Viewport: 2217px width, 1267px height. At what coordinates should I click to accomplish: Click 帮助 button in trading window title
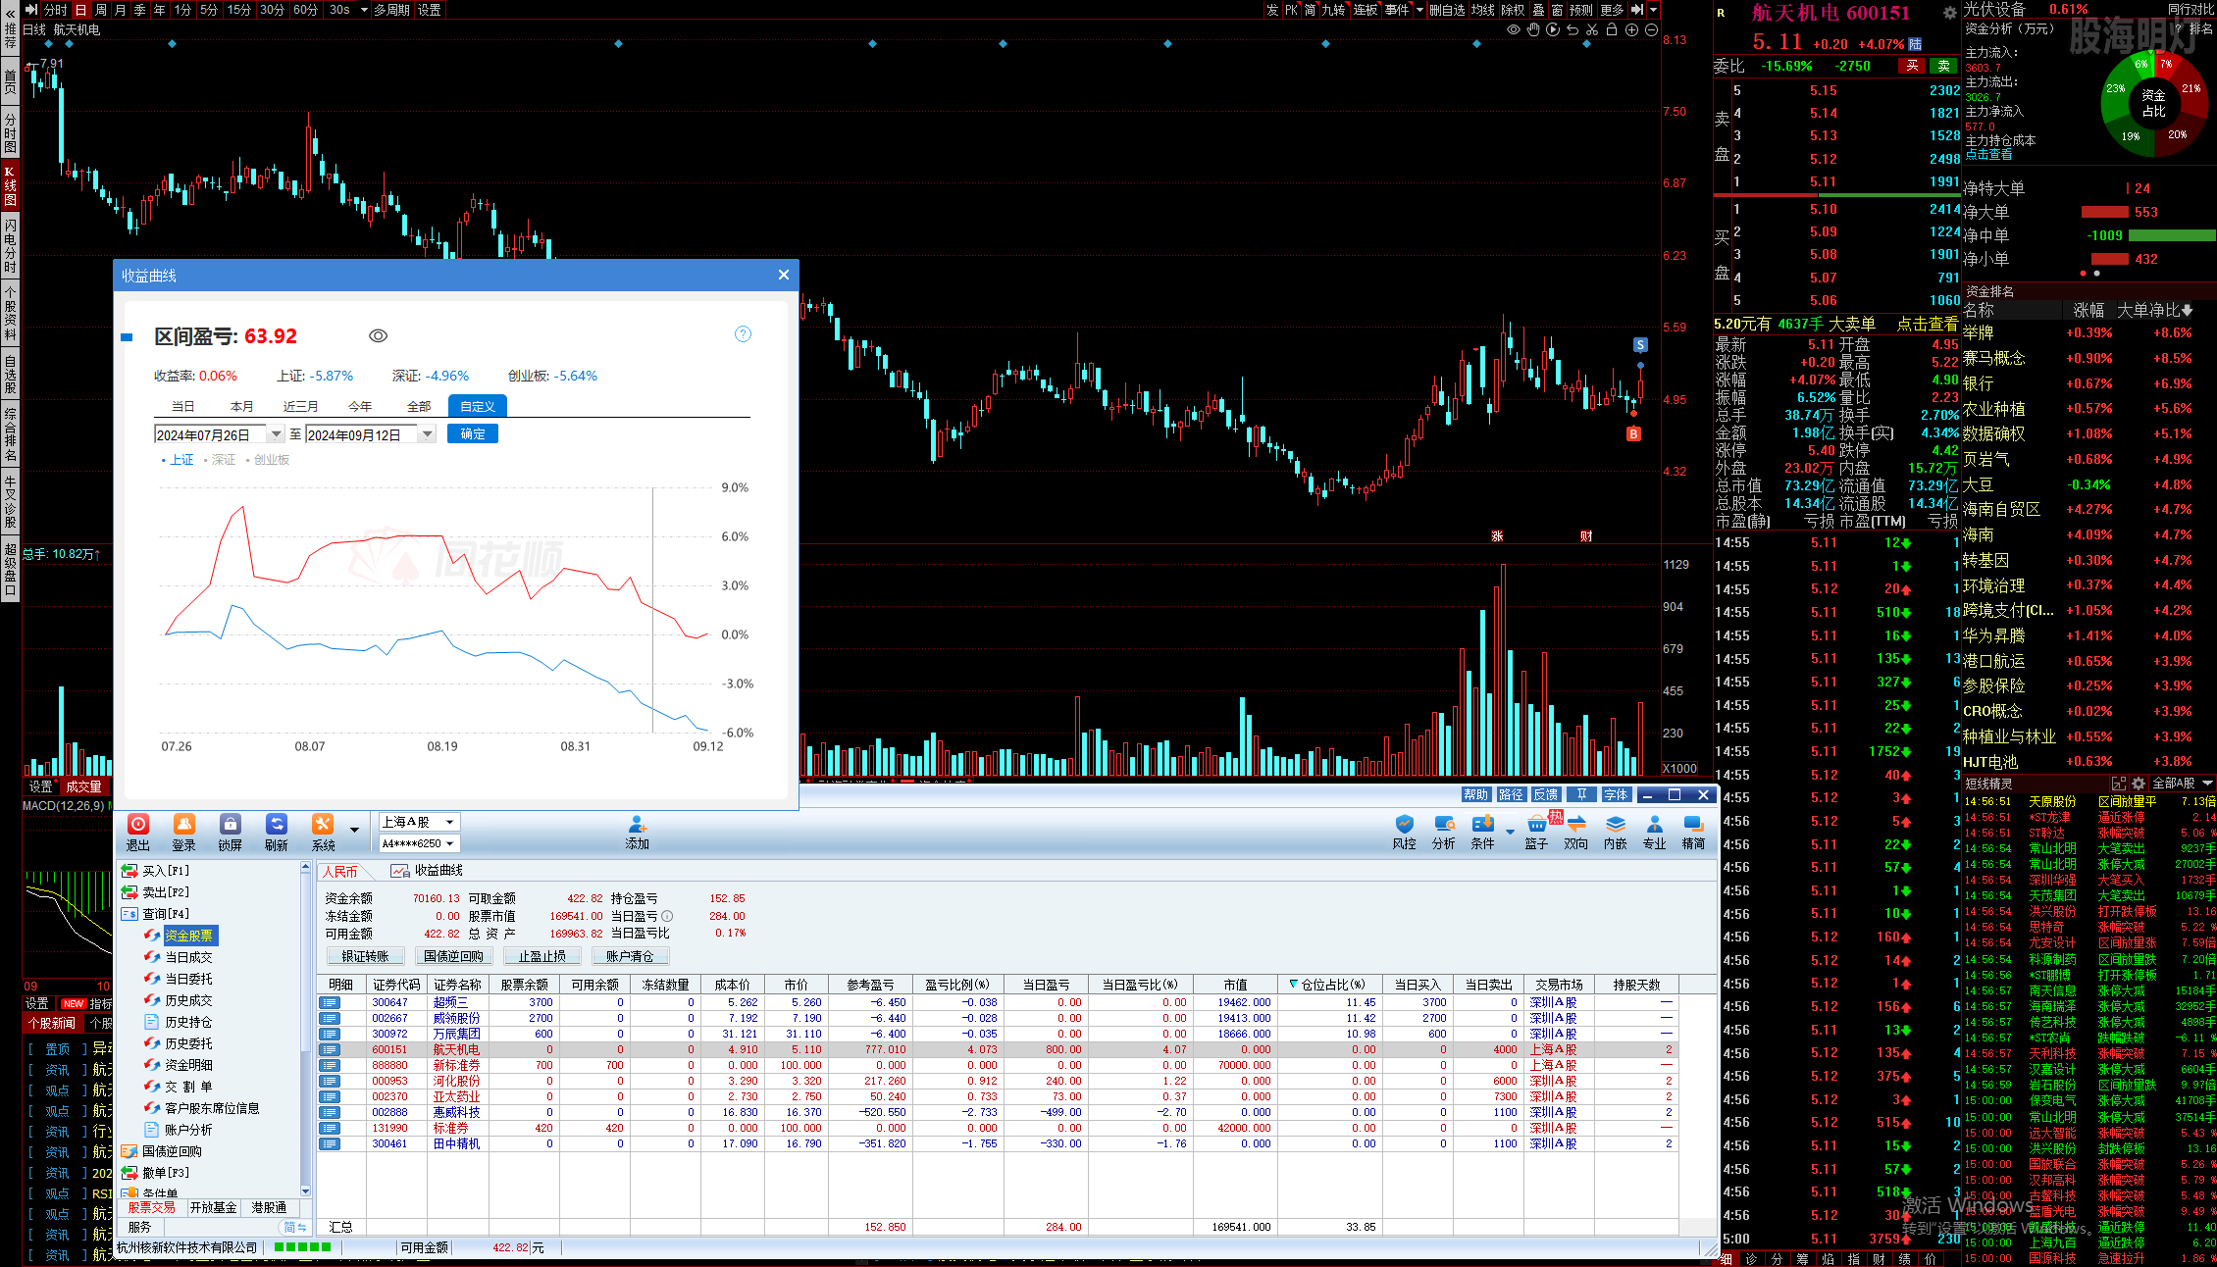pyautogui.click(x=1475, y=794)
